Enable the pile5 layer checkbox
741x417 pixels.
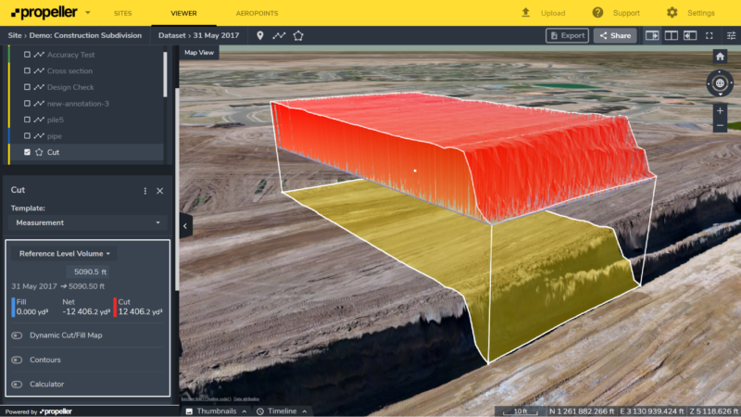pyautogui.click(x=27, y=120)
